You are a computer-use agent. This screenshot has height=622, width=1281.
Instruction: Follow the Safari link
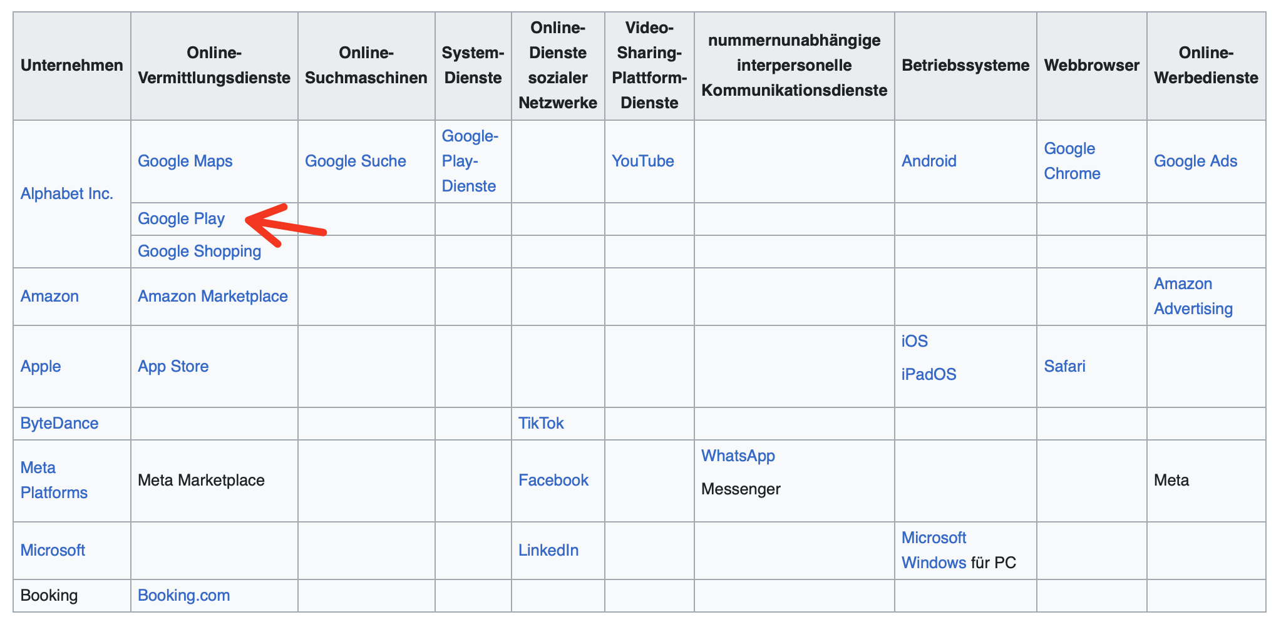pyautogui.click(x=1064, y=367)
